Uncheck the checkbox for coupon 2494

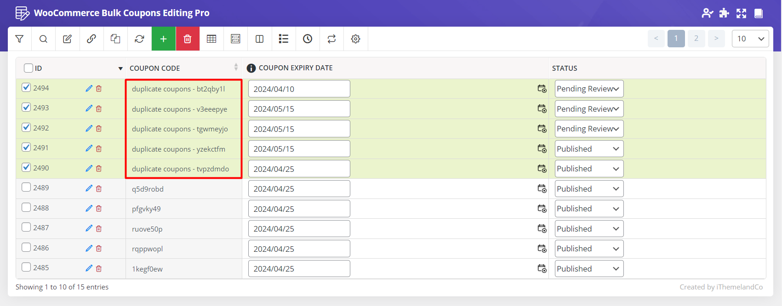coord(26,87)
